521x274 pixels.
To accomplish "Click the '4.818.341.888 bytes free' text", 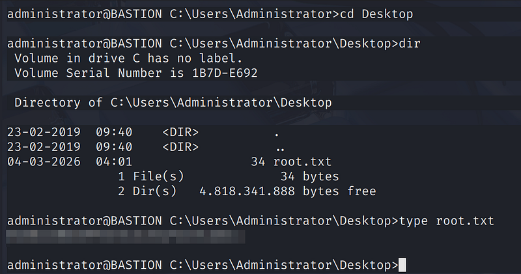I will [287, 191].
